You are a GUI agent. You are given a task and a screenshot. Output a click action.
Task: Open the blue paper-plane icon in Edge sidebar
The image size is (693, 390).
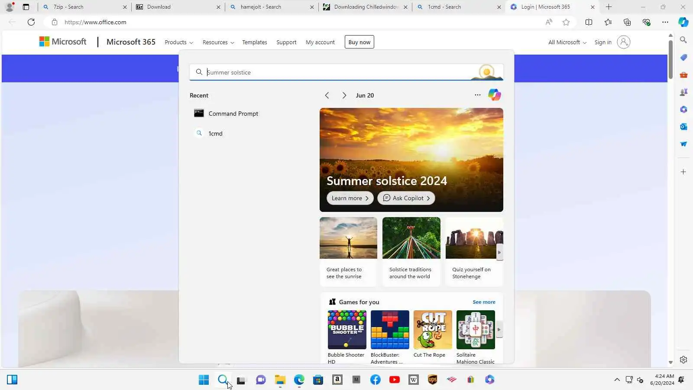tap(683, 144)
